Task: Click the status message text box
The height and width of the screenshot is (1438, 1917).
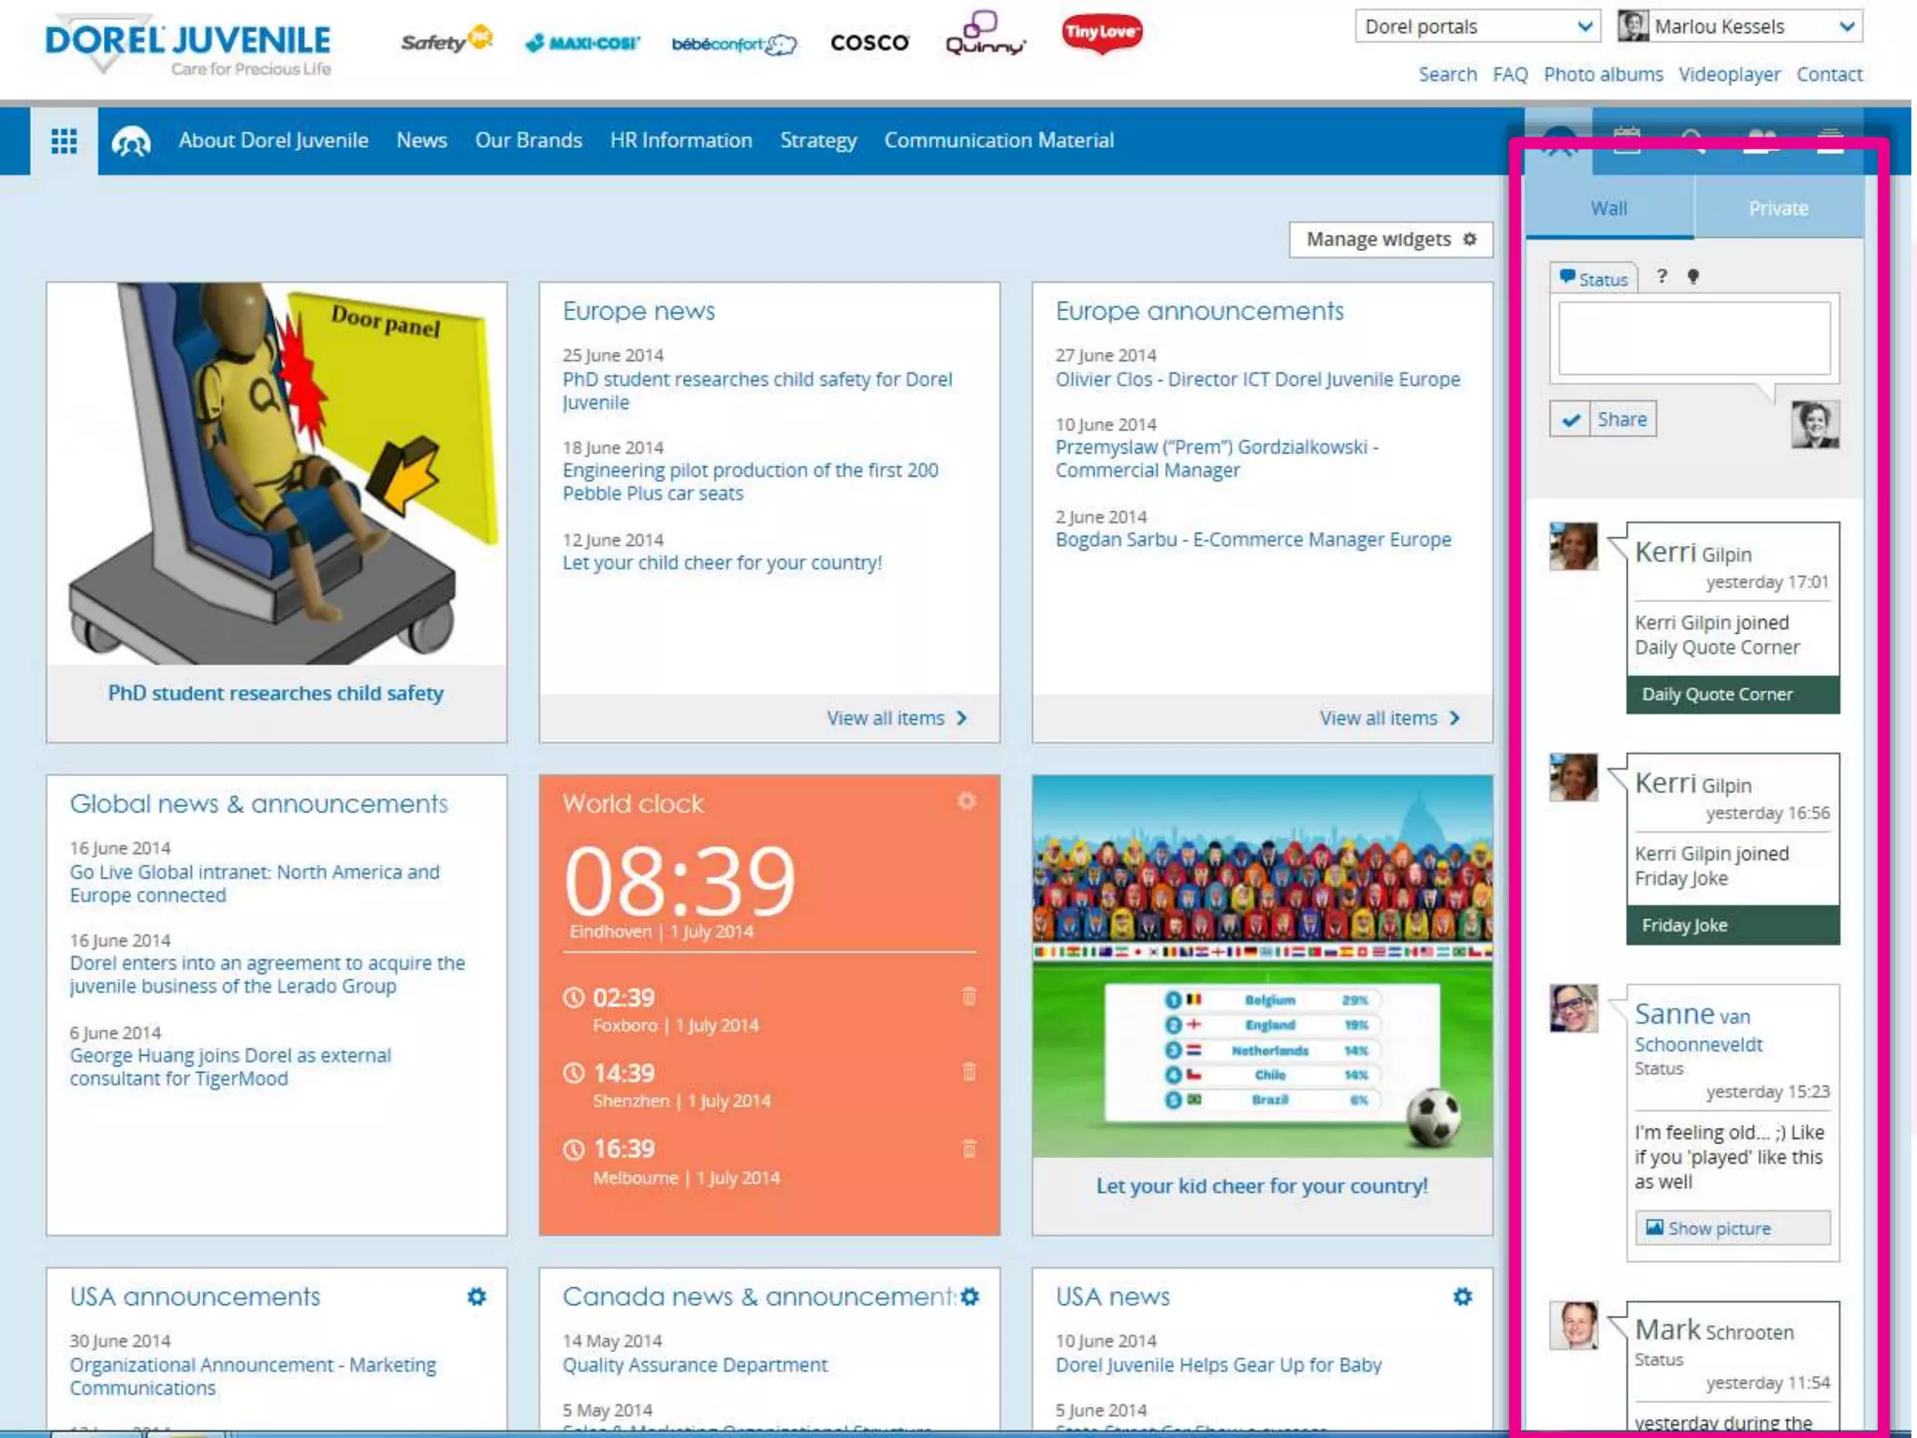Action: (x=1694, y=338)
